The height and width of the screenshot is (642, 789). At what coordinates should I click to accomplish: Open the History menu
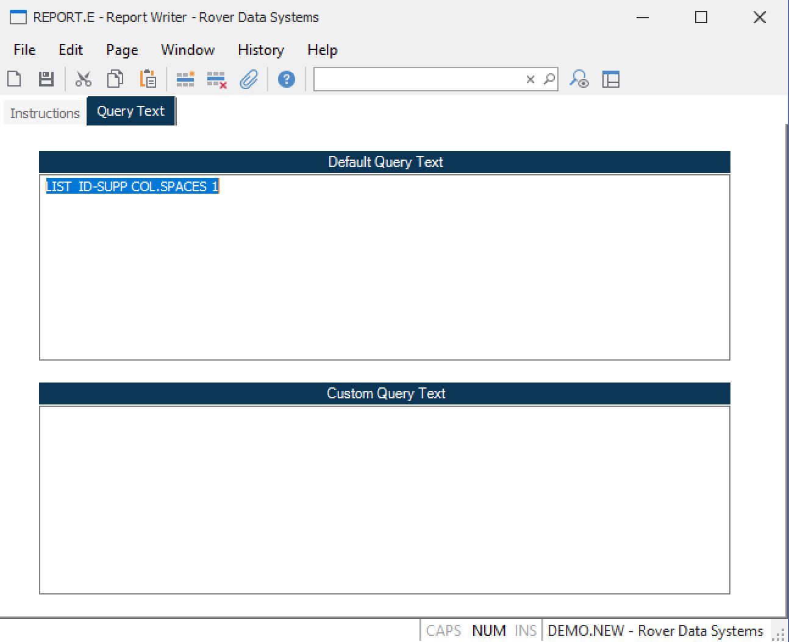[x=260, y=50]
